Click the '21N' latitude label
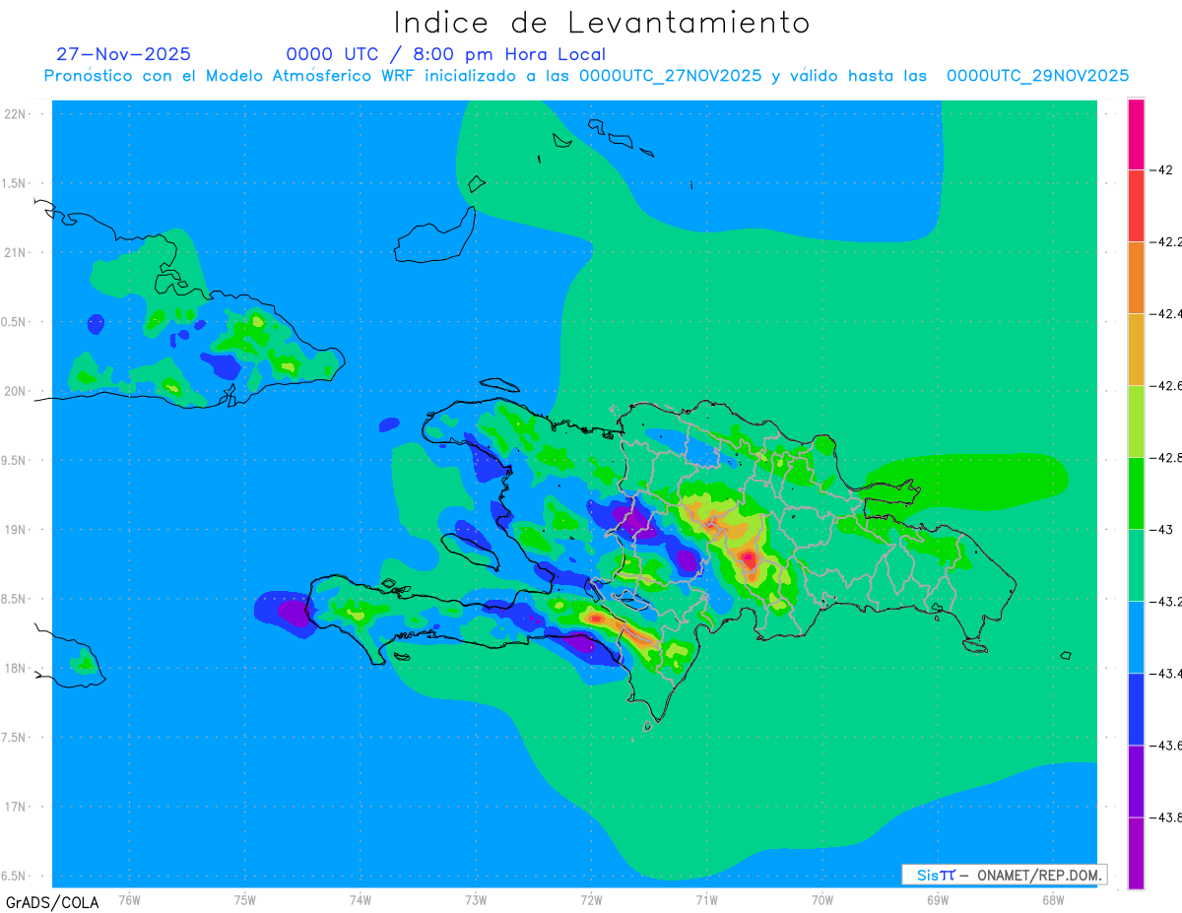Screen dimensions: 1182x913 14,252
